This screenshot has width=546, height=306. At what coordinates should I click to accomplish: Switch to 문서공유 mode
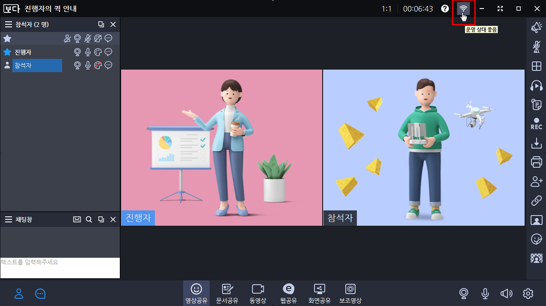pos(227,293)
